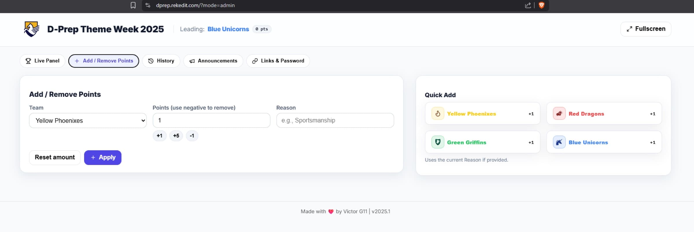Quick add +1 to Red Dragons
Image resolution: width=694 pixels, height=232 pixels.
[604, 114]
